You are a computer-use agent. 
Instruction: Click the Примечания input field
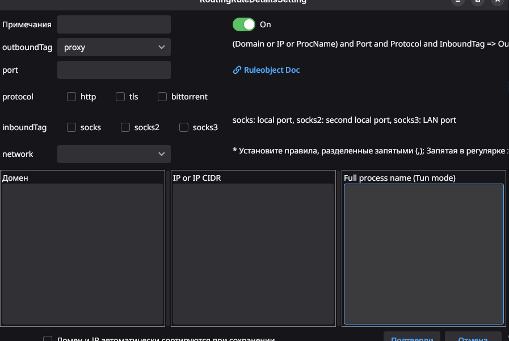click(x=114, y=24)
